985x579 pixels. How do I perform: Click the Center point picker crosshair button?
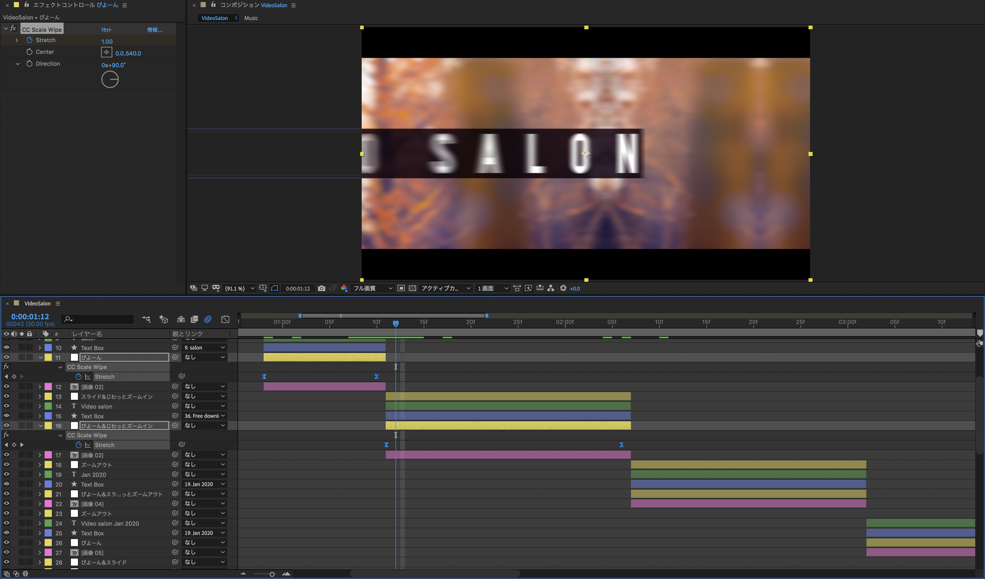point(106,52)
